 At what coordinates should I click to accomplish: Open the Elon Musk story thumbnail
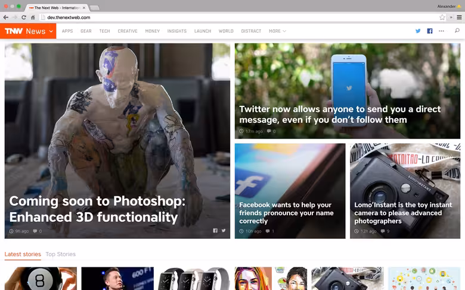117,279
